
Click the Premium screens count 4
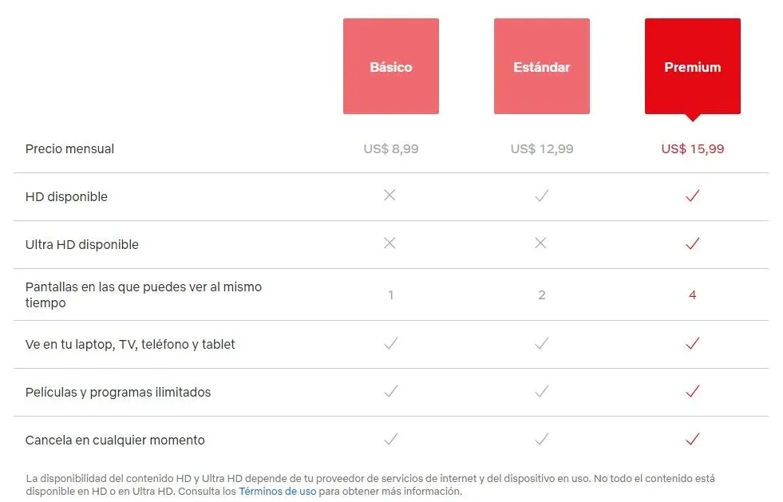coord(693,294)
